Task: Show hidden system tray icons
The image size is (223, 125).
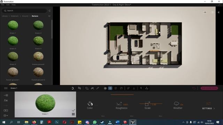Action: pos(184,122)
